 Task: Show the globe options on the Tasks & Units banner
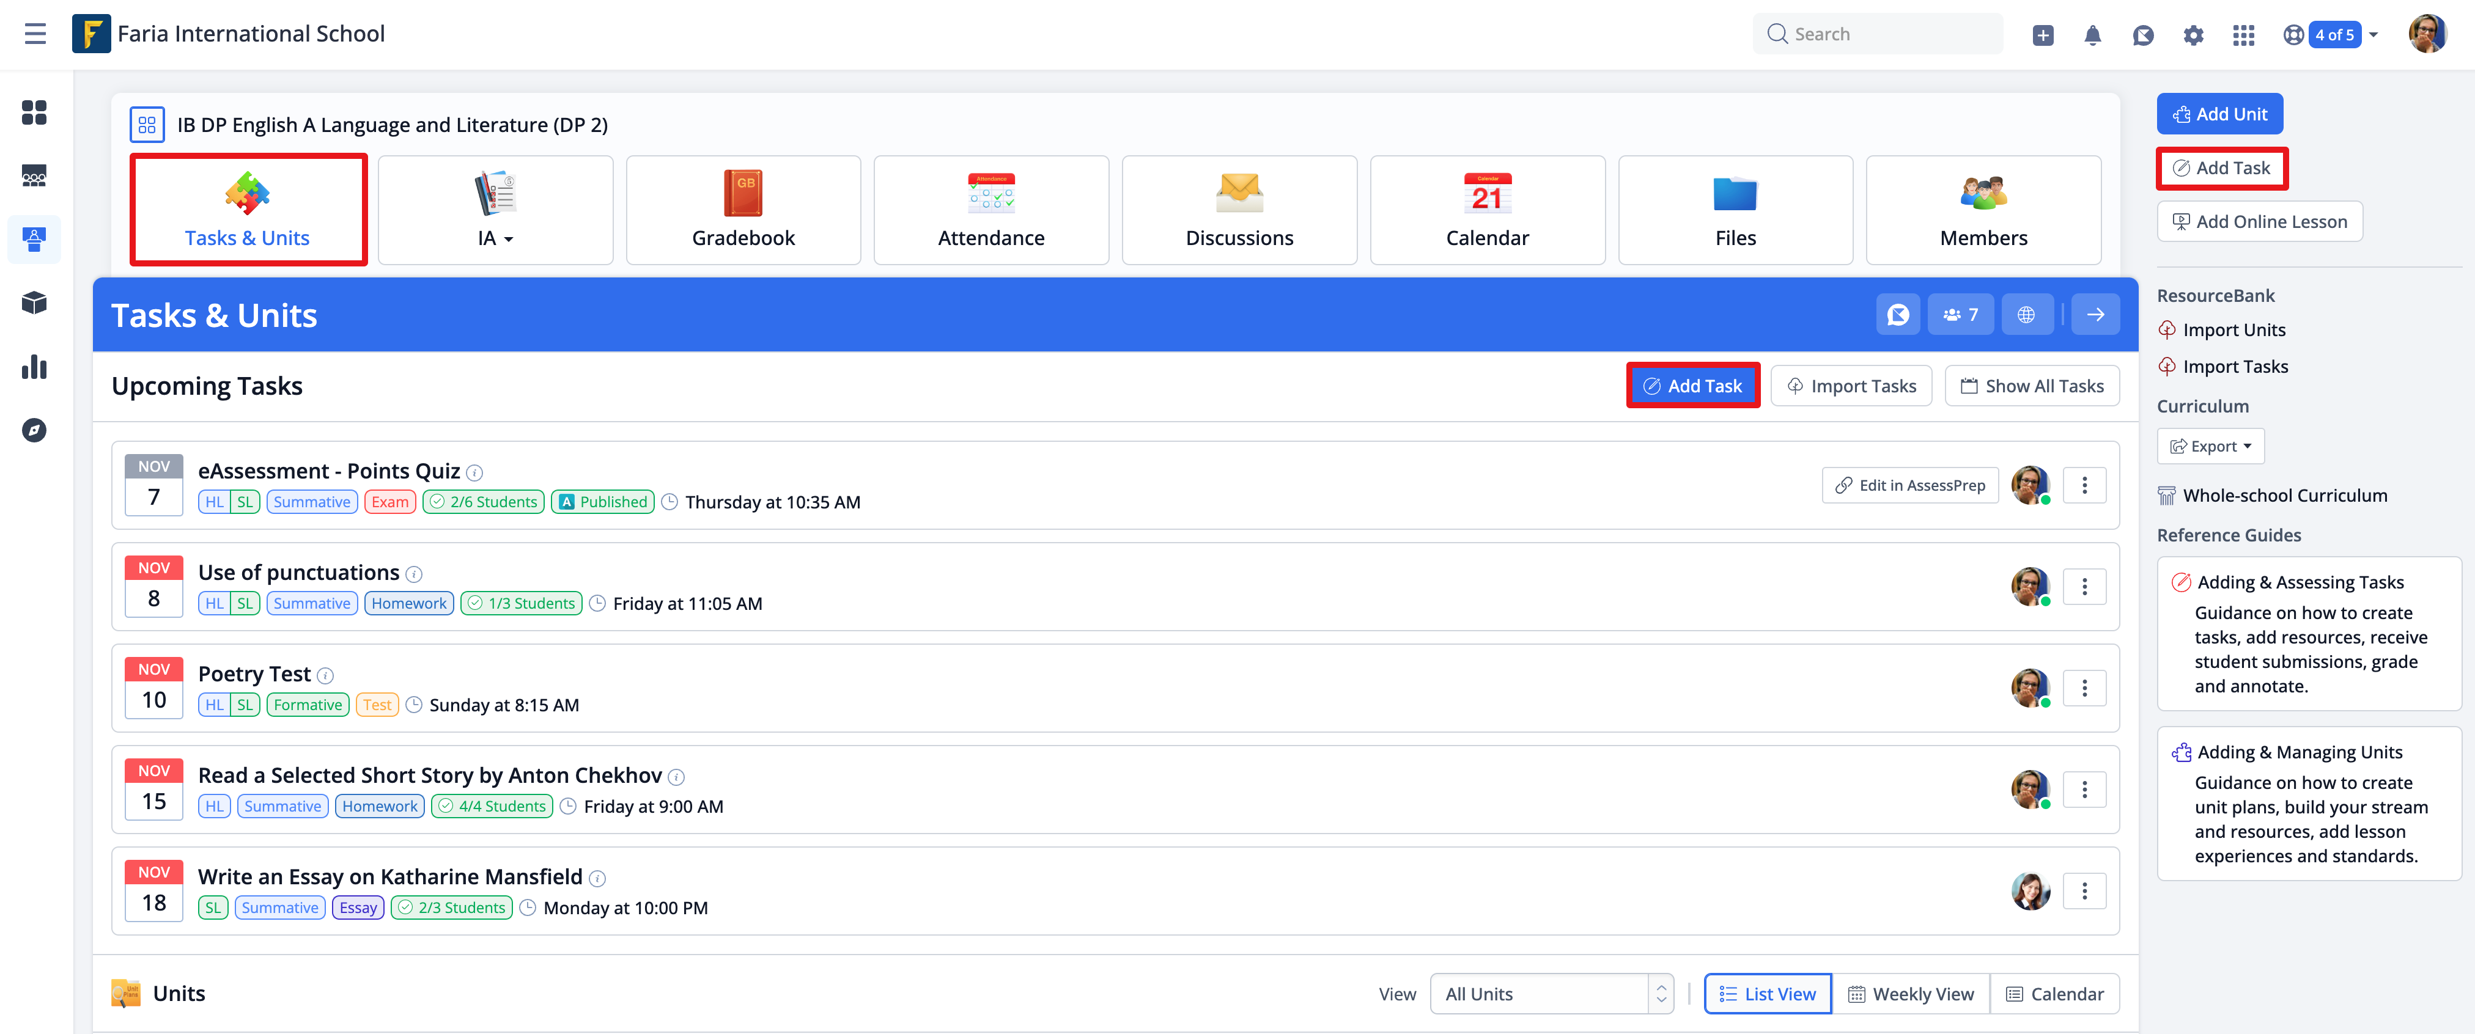pyautogui.click(x=2027, y=314)
